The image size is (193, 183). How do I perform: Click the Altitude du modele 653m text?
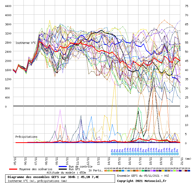point(66,173)
